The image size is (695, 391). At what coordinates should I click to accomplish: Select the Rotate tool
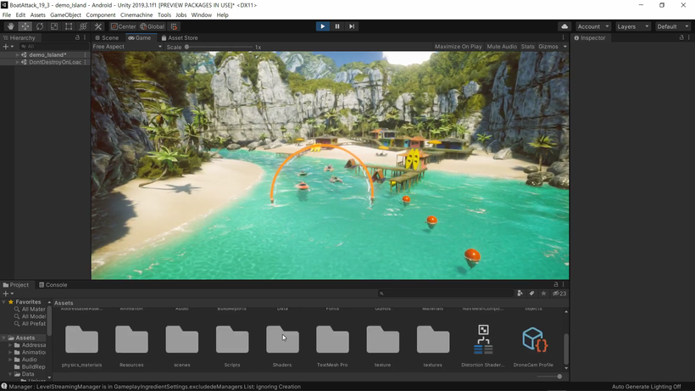40,26
